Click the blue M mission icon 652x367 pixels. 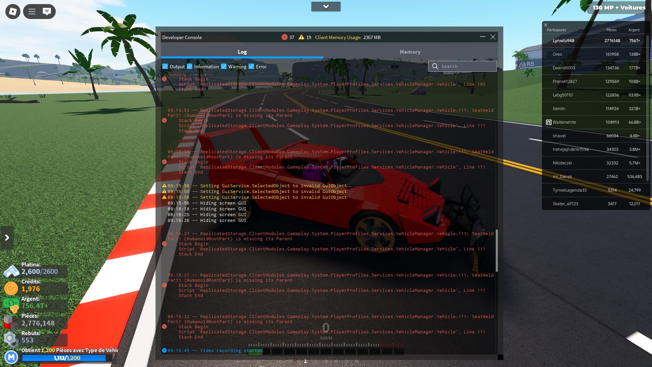click(x=11, y=357)
